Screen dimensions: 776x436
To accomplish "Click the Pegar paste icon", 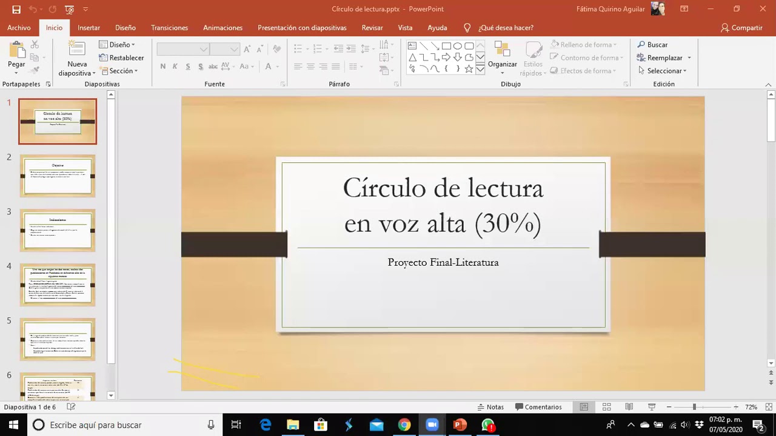I will [16, 50].
